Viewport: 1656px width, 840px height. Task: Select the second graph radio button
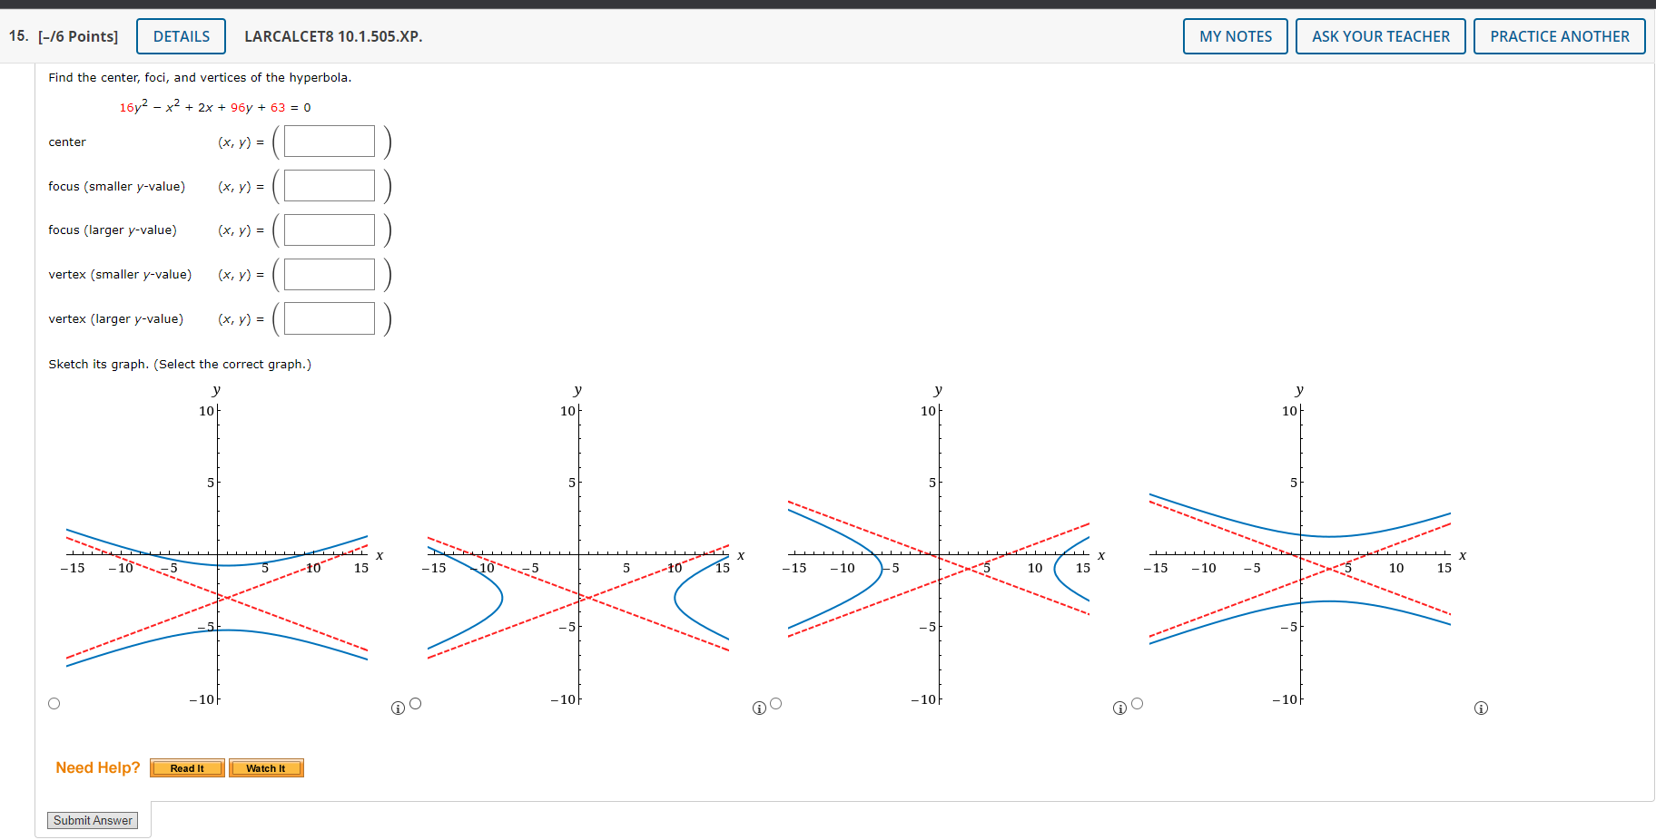pyautogui.click(x=416, y=704)
